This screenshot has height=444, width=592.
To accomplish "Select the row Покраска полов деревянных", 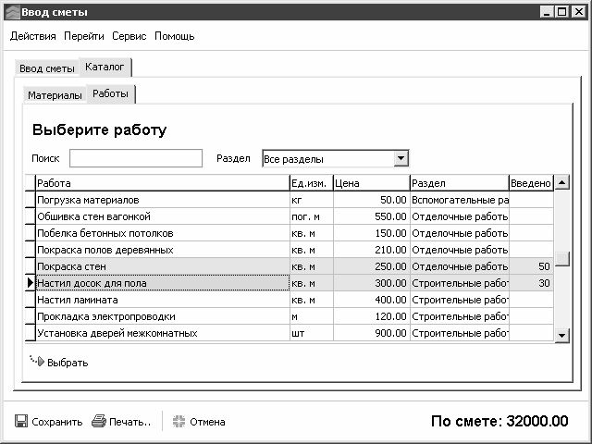I will [x=290, y=250].
